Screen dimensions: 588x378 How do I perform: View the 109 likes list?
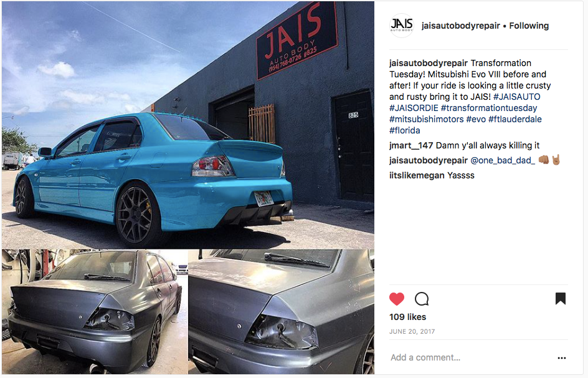[x=407, y=317]
